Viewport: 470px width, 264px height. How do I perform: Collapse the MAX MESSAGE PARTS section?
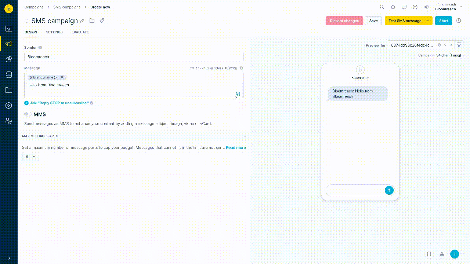245,136
